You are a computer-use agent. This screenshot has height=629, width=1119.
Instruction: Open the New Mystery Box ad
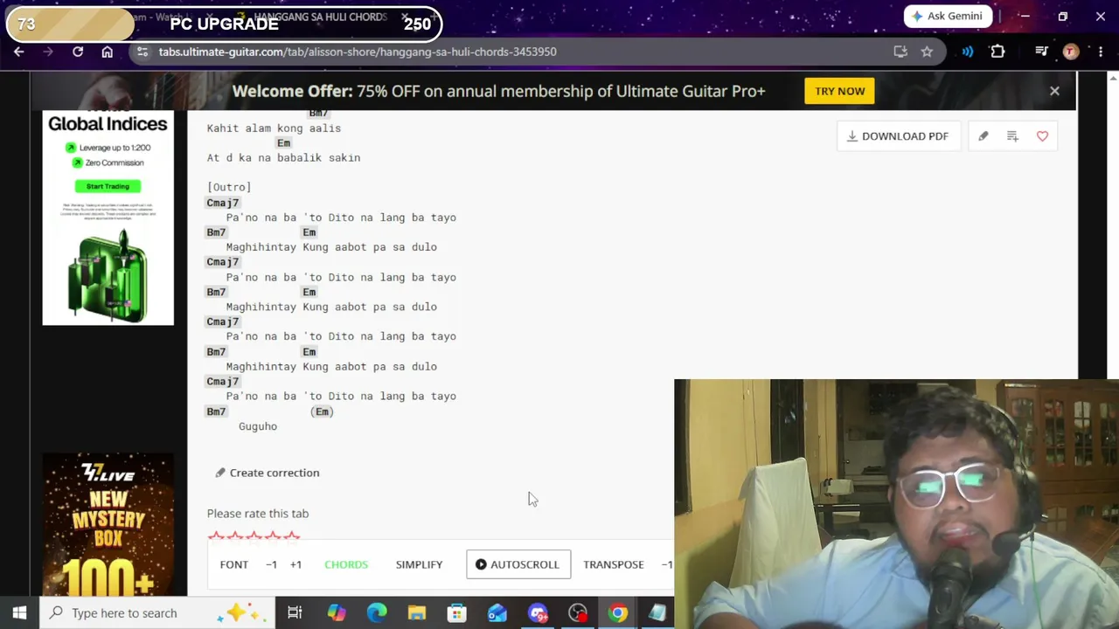(108, 524)
